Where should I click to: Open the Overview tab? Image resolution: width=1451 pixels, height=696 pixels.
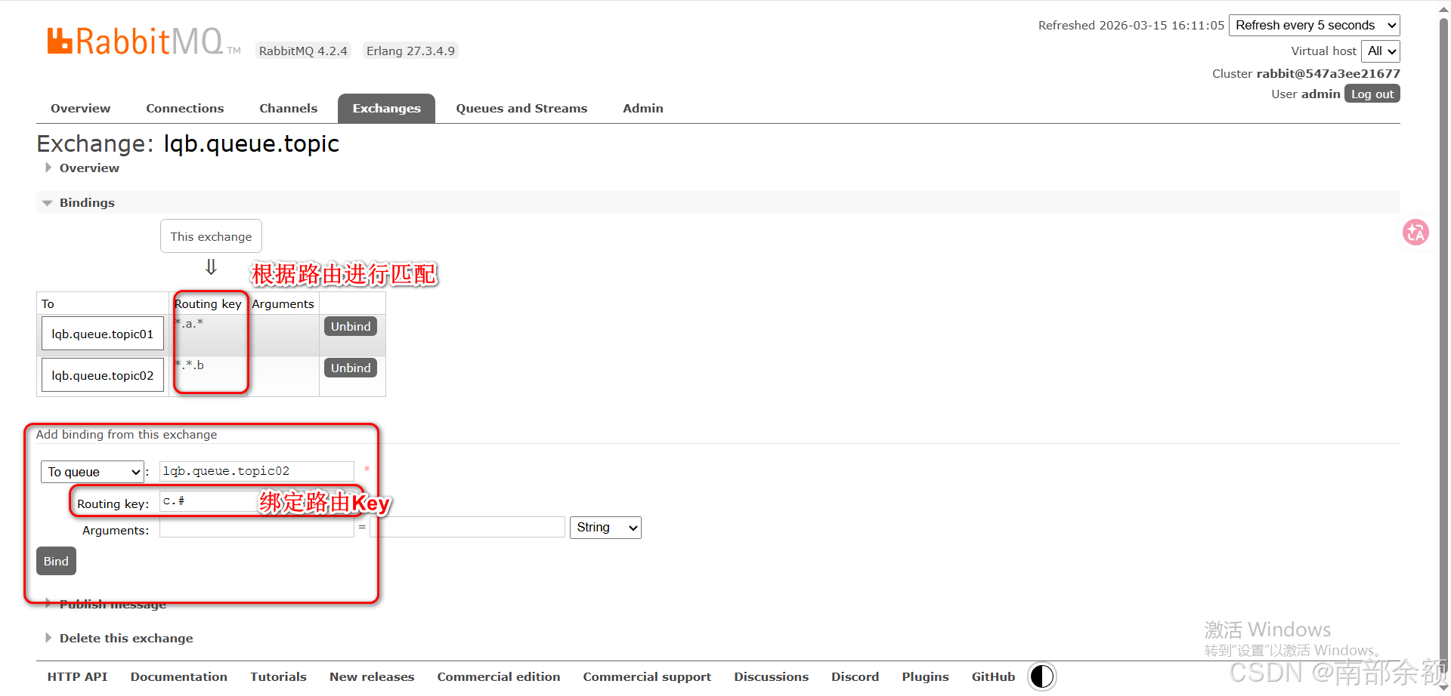tap(80, 109)
